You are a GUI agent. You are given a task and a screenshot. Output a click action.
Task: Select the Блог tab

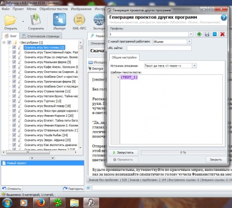coord(11,36)
